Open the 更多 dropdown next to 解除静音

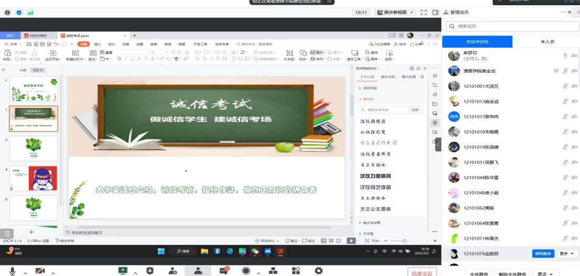point(567,253)
